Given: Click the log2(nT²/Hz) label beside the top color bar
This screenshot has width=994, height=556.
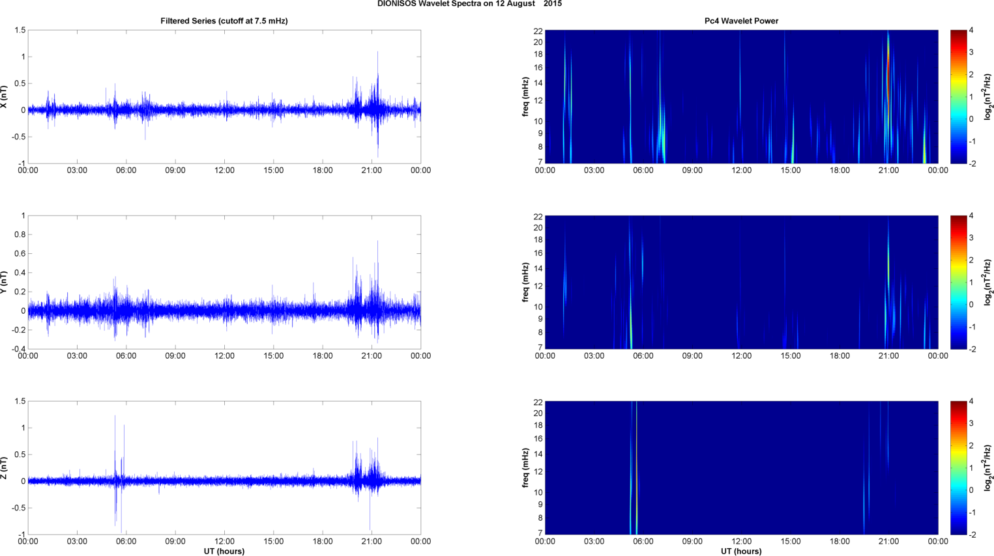Looking at the screenshot, I should click(x=988, y=97).
